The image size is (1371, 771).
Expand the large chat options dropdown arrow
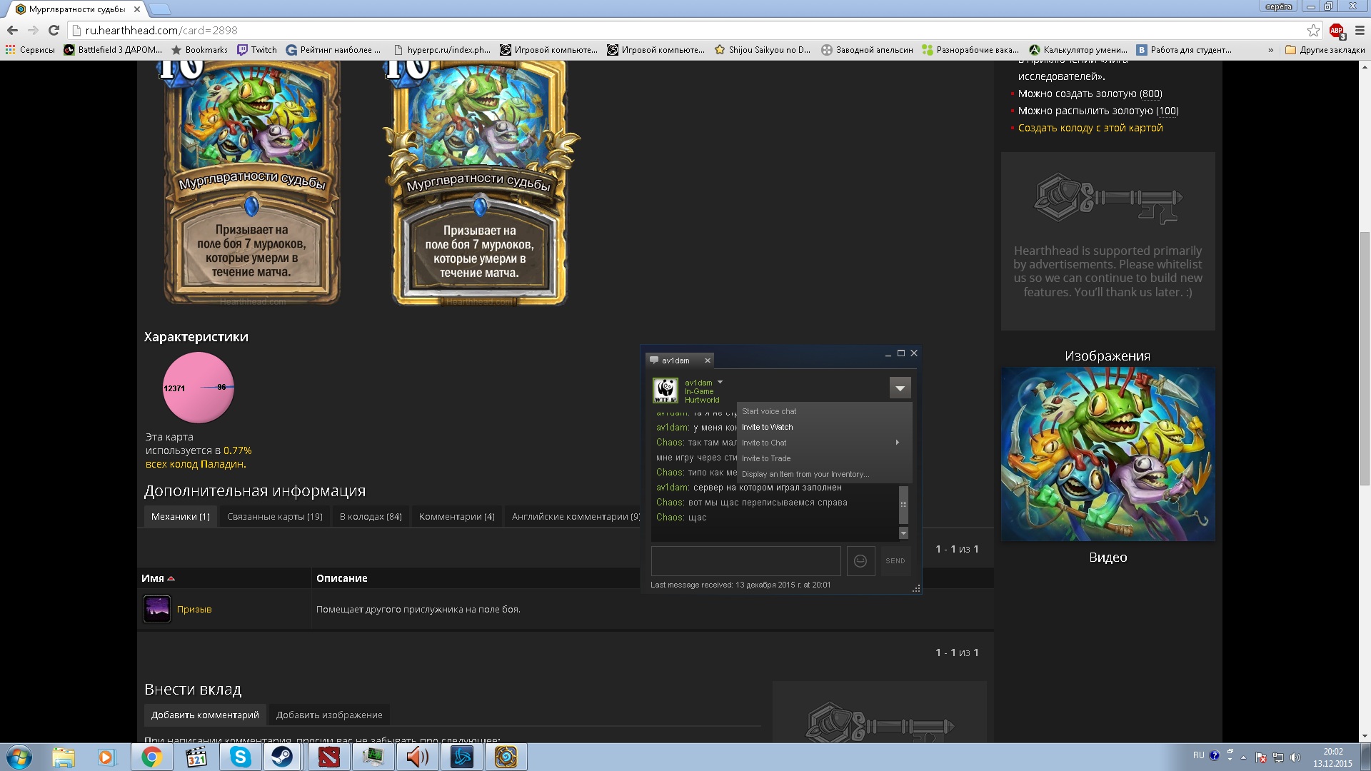coord(900,388)
